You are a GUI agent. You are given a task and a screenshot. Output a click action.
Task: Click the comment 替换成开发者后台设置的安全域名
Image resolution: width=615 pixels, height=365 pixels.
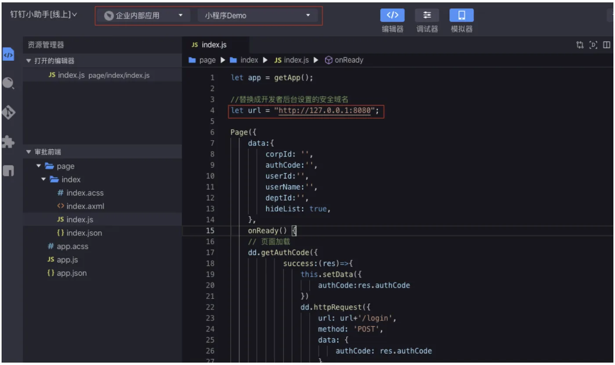289,99
